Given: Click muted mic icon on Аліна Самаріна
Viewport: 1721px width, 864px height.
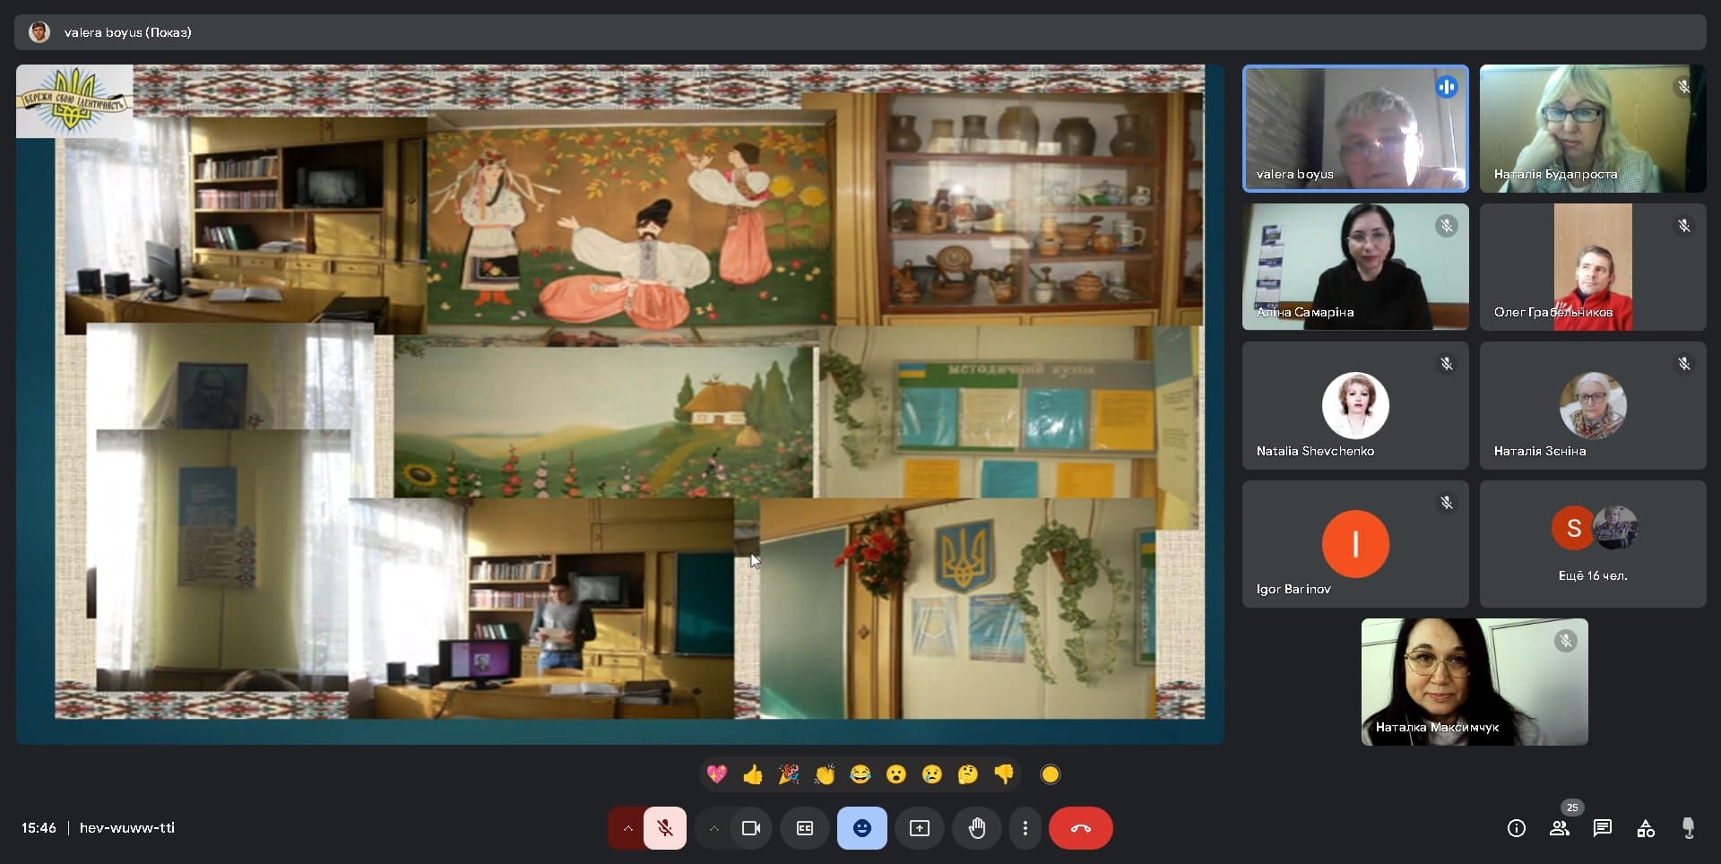Looking at the screenshot, I should click(1446, 226).
